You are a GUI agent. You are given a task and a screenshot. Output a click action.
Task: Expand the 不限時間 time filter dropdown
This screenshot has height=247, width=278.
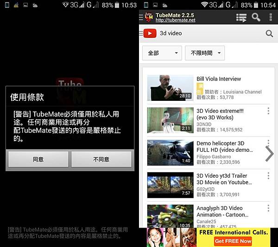(x=205, y=53)
